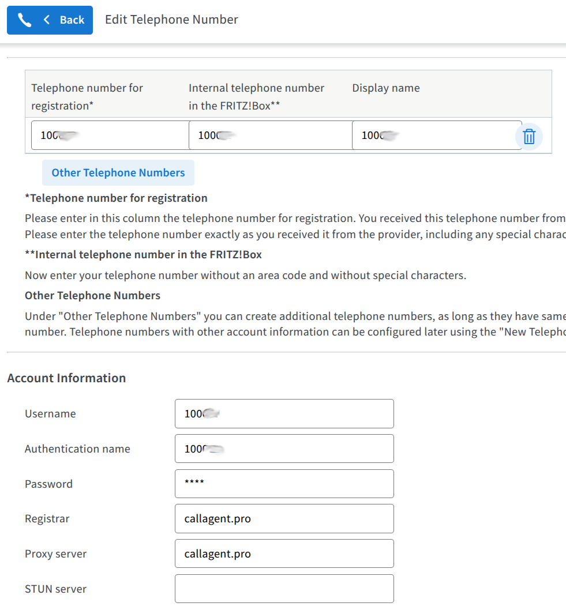Image resolution: width=566 pixels, height=614 pixels.
Task: Click the Other Telephone Numbers explanation heading
Action: pyautogui.click(x=92, y=295)
